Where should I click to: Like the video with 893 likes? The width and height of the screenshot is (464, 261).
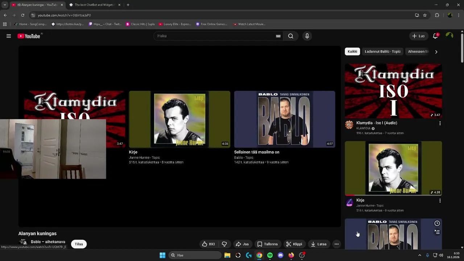208,244
